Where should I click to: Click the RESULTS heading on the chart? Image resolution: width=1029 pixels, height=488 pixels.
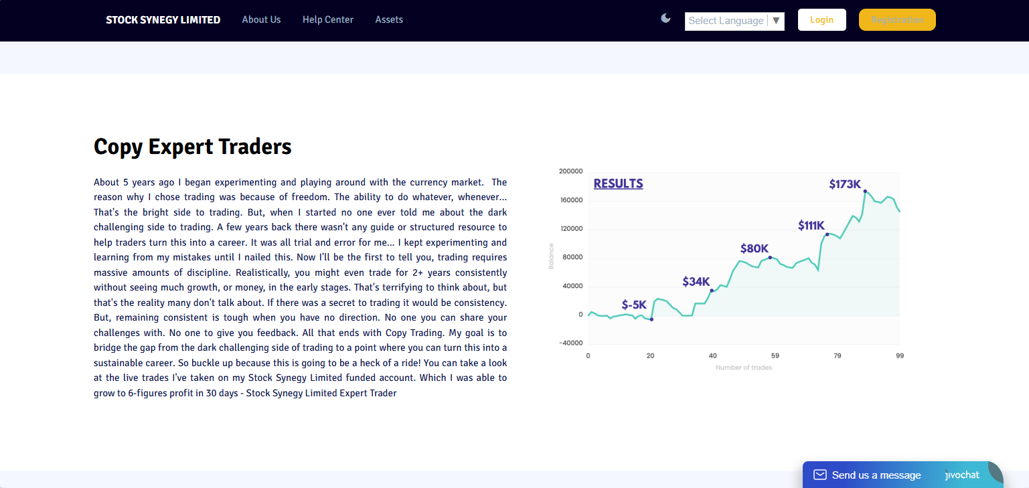[618, 183]
